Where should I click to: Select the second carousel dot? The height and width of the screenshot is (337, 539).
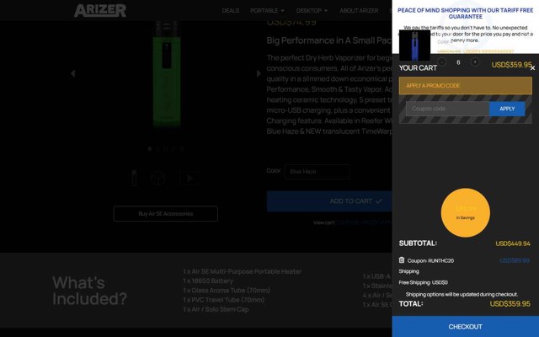tap(157, 149)
